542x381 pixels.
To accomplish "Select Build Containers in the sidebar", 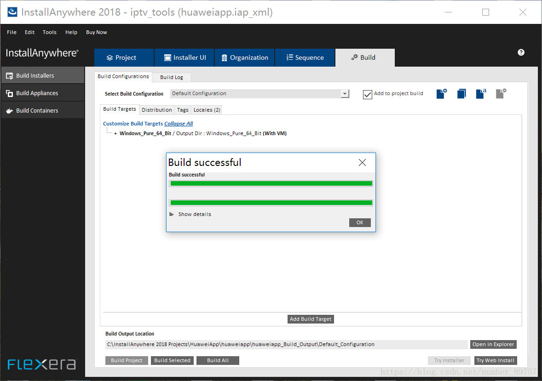I will pyautogui.click(x=43, y=111).
